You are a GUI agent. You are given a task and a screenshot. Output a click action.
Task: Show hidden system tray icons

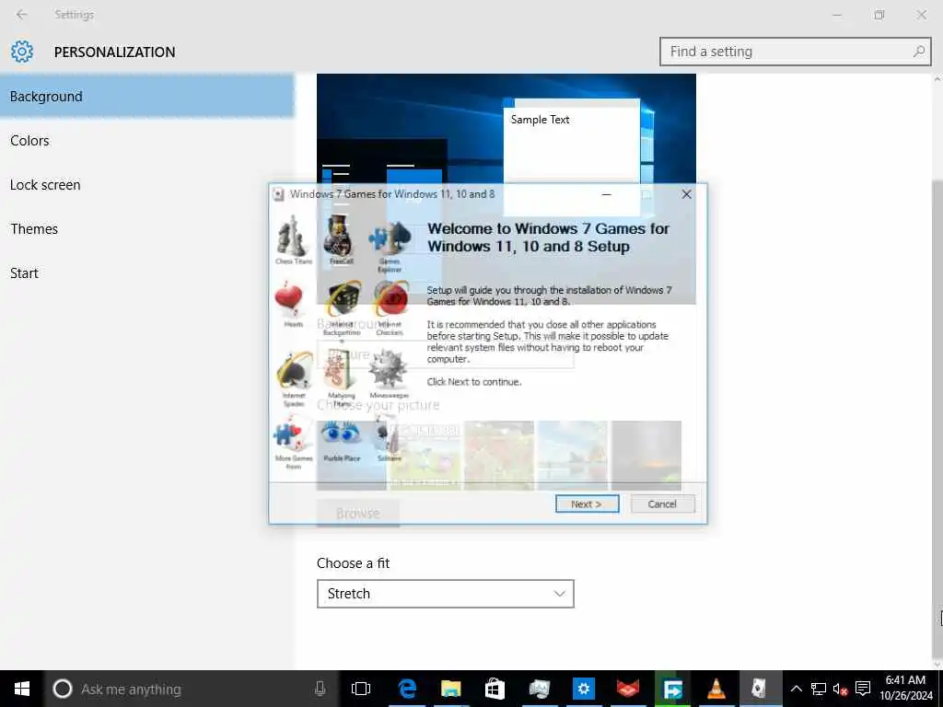796,689
